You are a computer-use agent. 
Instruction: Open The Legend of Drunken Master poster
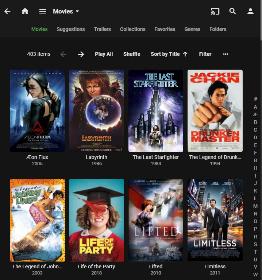click(215, 111)
